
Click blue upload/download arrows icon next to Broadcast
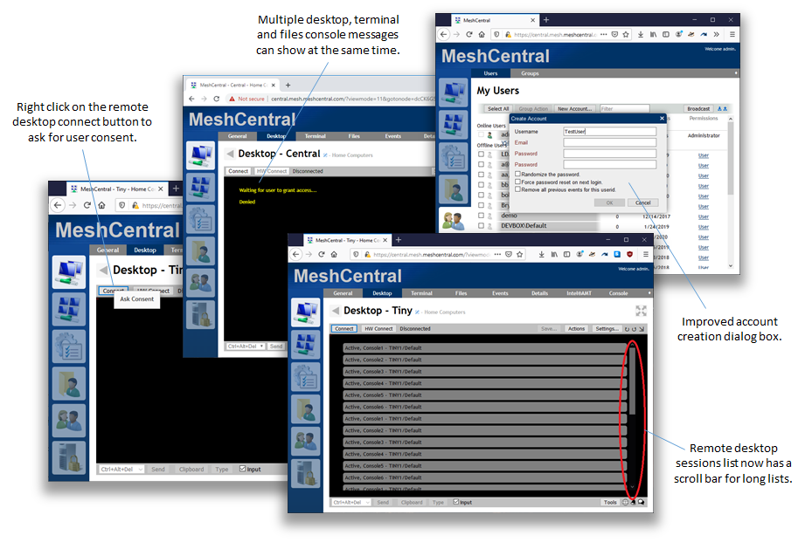click(x=722, y=109)
